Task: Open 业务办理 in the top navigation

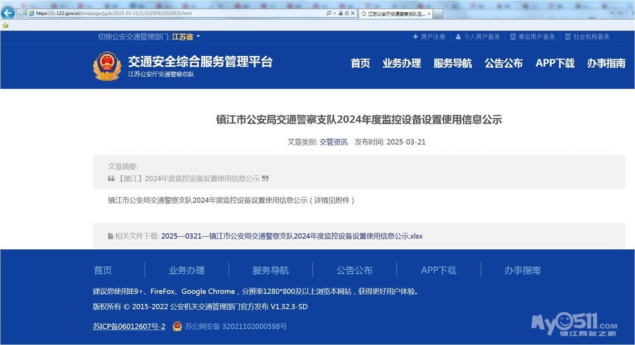Action: (x=401, y=63)
